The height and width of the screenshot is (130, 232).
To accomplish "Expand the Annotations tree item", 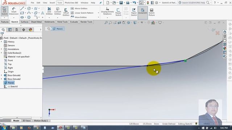I will coord(1,49).
